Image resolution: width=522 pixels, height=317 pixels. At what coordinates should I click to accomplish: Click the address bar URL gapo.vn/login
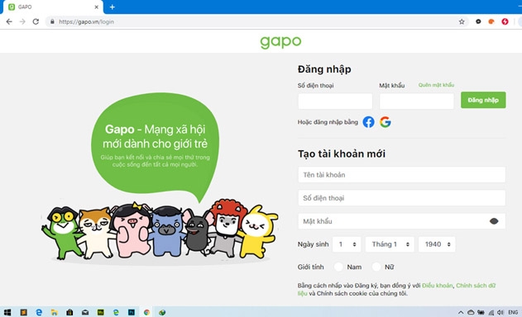[87, 21]
